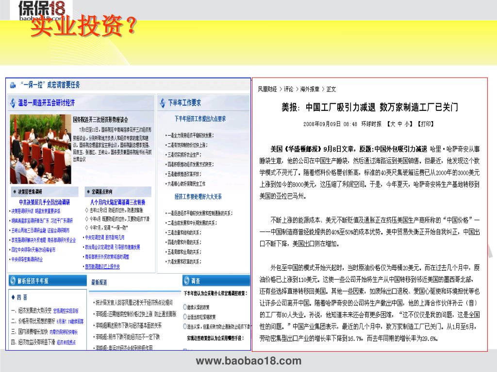Click the 保保18 logo at the top
Image resolution: width=497 pixels, height=372 pixels.
[x=42, y=10]
